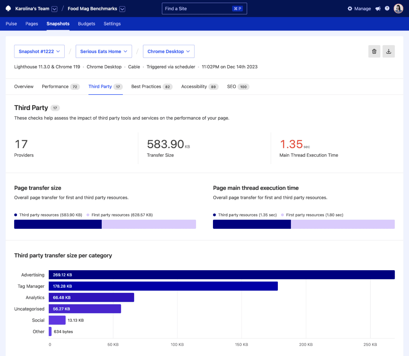
Task: Open help via question mark icon
Action: tap(387, 8)
